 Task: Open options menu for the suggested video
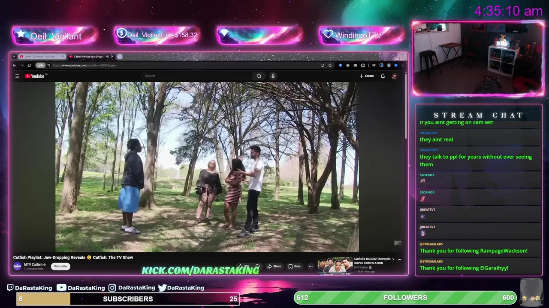[x=399, y=259]
